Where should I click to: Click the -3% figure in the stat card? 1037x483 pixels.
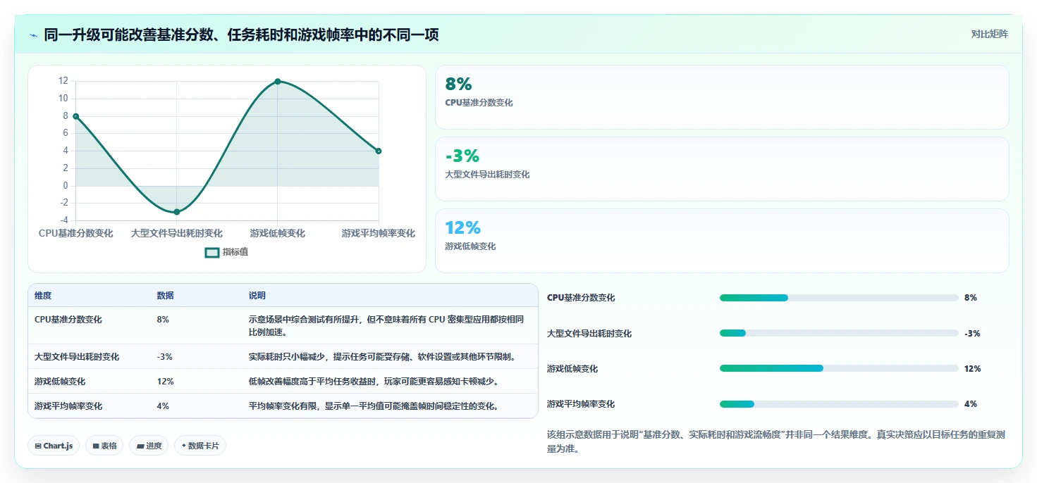[x=462, y=156]
